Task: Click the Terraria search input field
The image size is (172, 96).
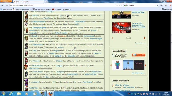Action: coord(142,5)
